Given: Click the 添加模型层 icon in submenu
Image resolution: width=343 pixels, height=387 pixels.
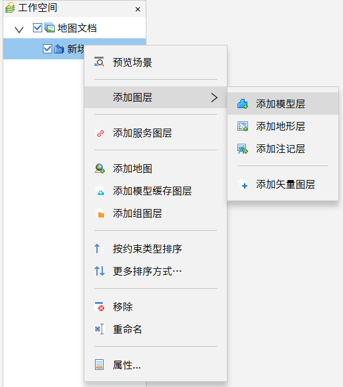Looking at the screenshot, I should [x=243, y=104].
